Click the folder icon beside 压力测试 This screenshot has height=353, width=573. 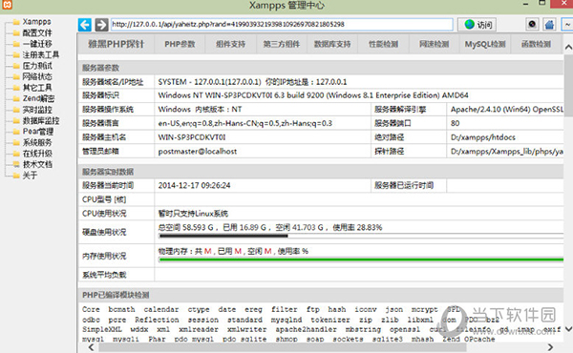[16, 66]
